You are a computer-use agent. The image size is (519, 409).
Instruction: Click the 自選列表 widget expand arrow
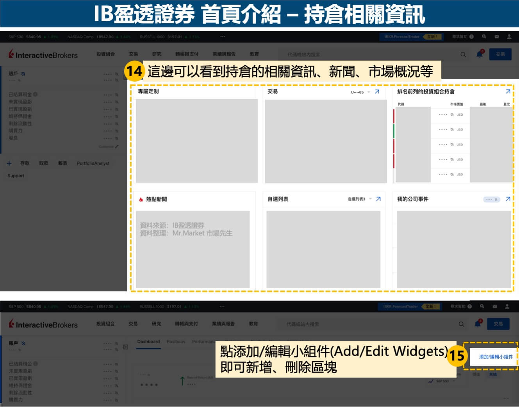pos(378,199)
